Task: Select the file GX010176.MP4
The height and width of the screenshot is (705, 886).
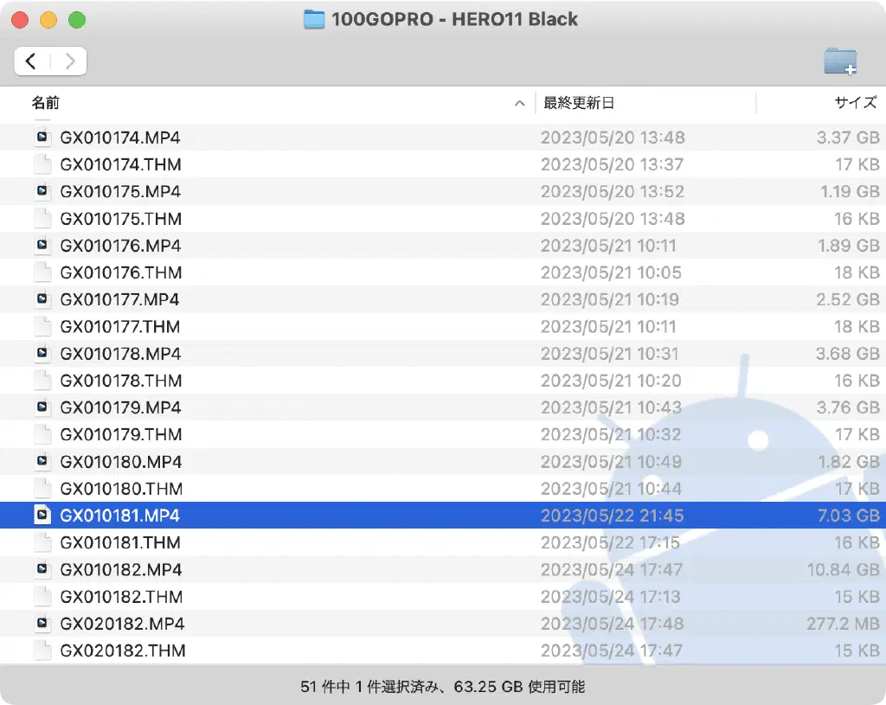Action: [120, 246]
